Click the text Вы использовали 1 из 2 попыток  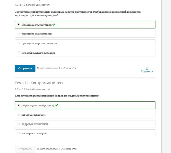point(57,68)
